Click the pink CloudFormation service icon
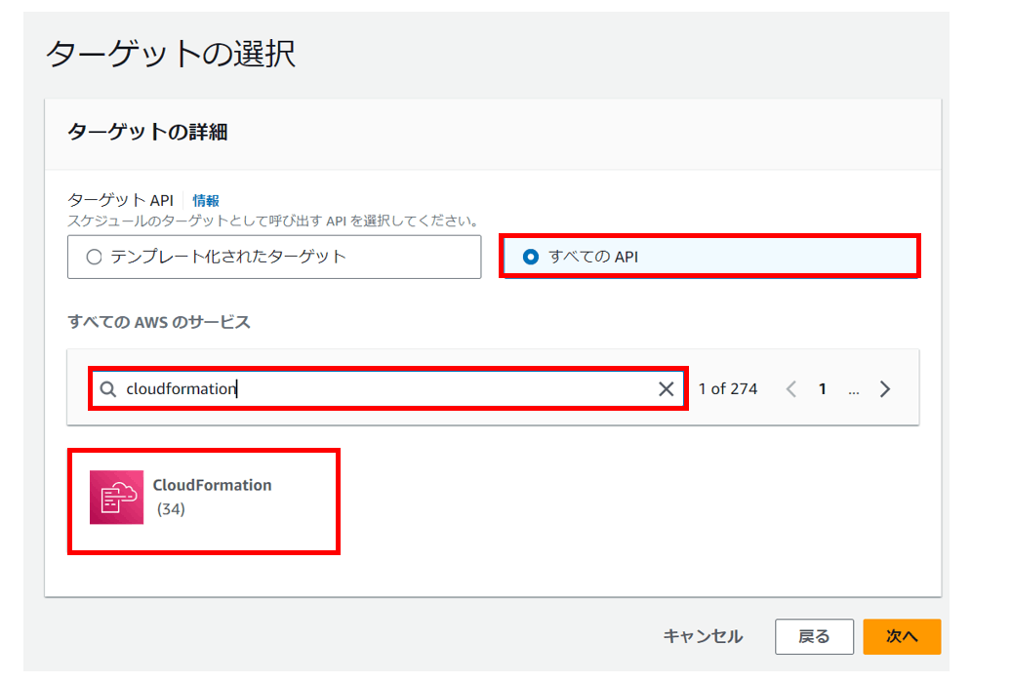Viewport: 1011px width, 682px height. coord(117,497)
